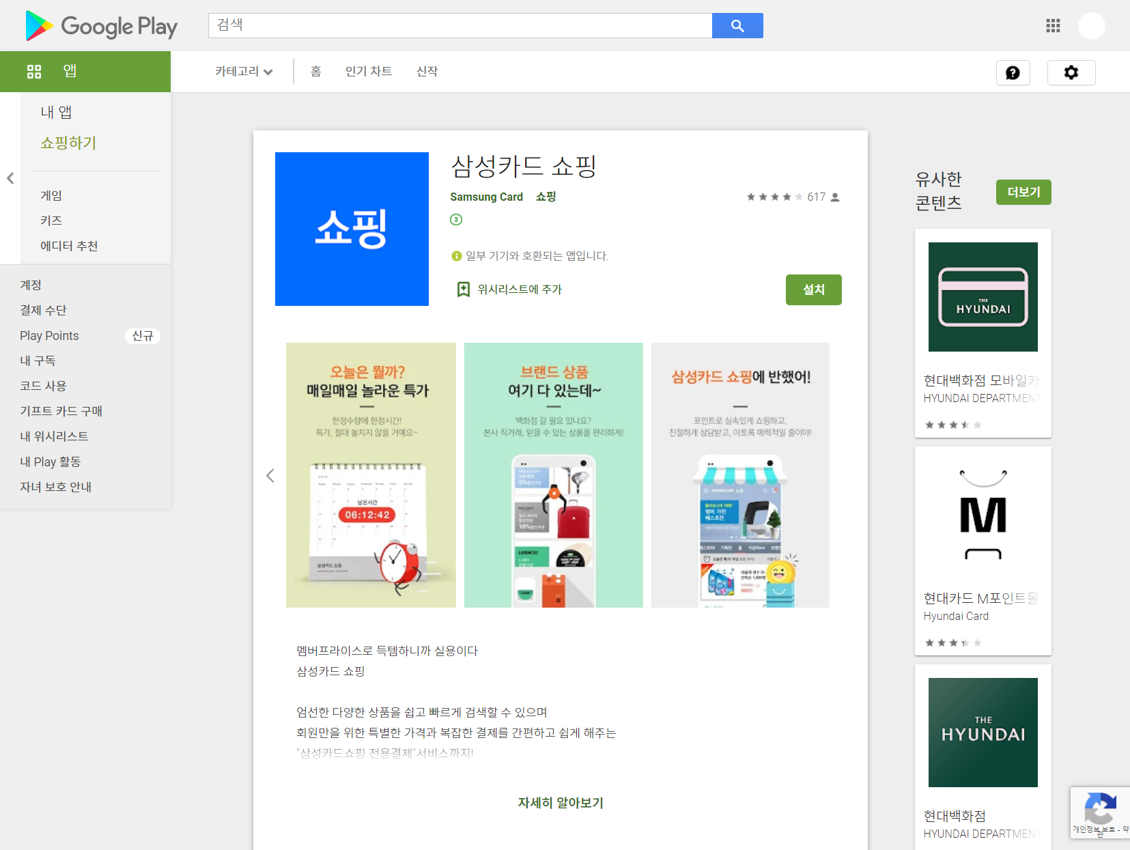Select 쇼핑하기 in the sidebar
This screenshot has height=850, width=1130.
(68, 143)
